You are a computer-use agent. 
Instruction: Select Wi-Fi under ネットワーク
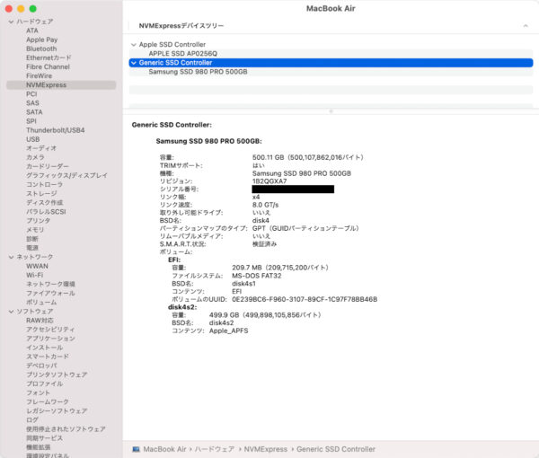pyautogui.click(x=35, y=275)
